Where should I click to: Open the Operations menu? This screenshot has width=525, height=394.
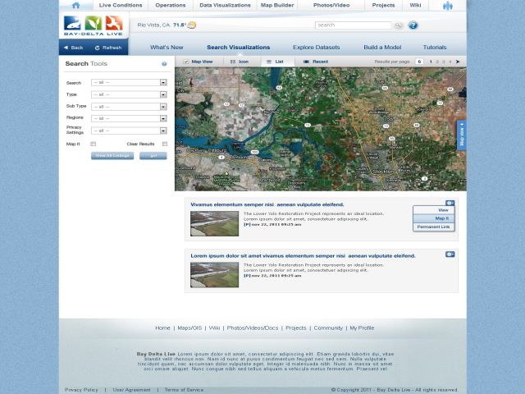[x=171, y=6]
